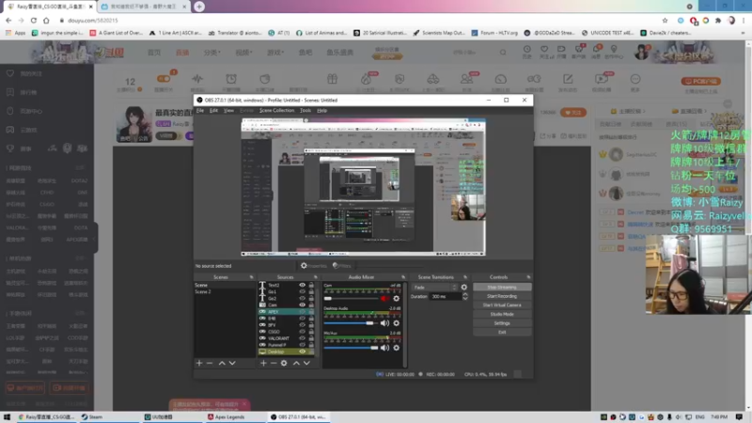752x423 pixels.
Task: Click Exit button in OBS Controls
Action: click(x=502, y=332)
